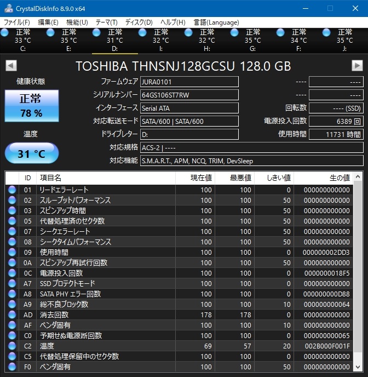Open the ファイル(F) menu
Image resolution: width=368 pixels, height=377 pixels.
(17, 22)
